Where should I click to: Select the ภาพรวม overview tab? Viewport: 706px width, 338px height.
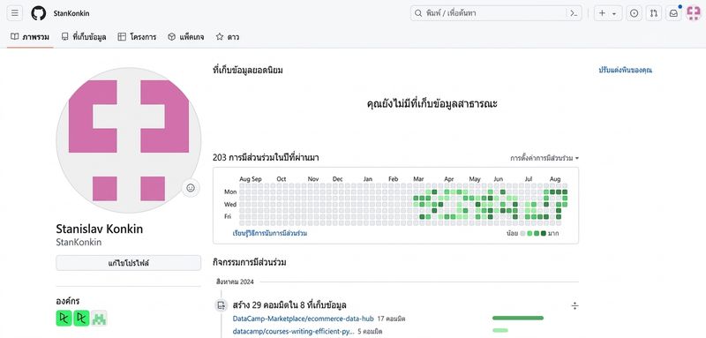pyautogui.click(x=30, y=37)
